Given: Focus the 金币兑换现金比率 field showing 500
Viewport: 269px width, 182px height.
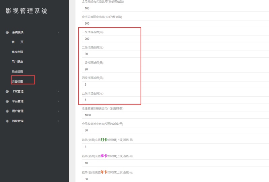Looking at the screenshot, I should coord(175,23).
